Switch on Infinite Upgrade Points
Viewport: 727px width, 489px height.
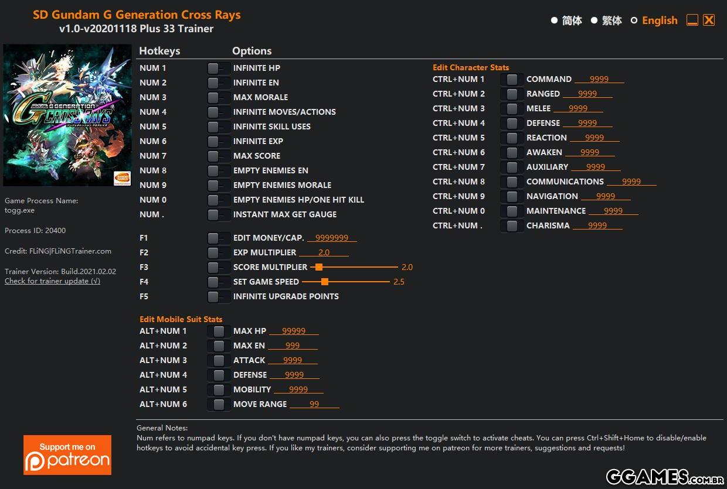[218, 296]
